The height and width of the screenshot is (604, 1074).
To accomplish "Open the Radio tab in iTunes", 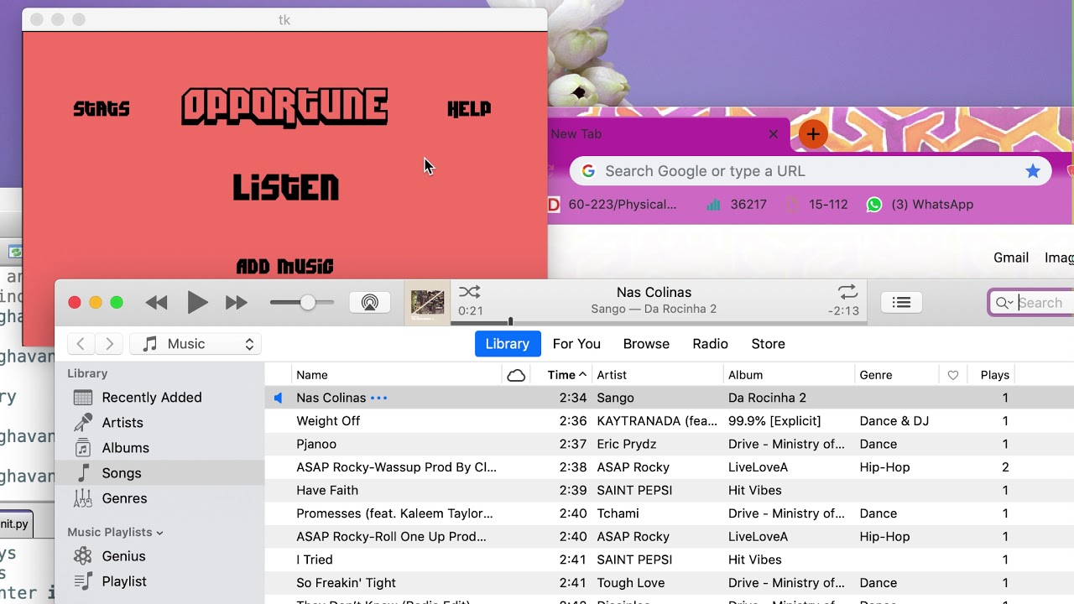I will pos(710,344).
